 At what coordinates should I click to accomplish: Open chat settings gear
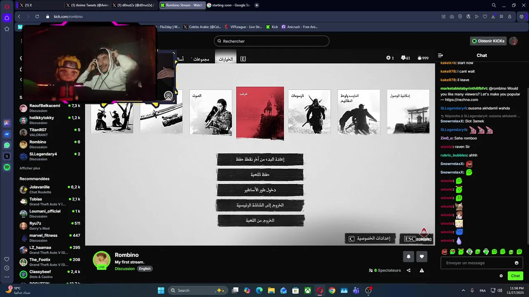click(501, 276)
